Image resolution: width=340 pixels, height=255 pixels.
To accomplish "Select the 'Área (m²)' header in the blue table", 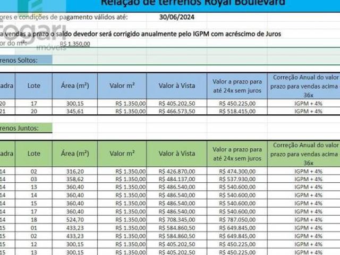I will [75, 86].
